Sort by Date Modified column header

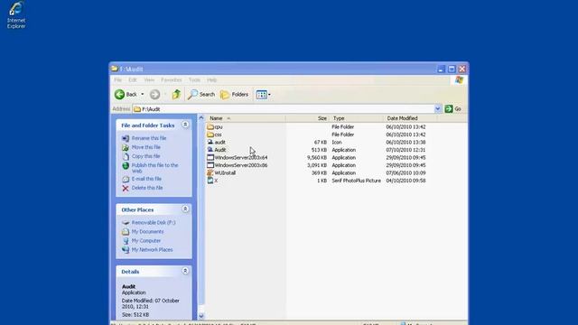tap(410, 118)
